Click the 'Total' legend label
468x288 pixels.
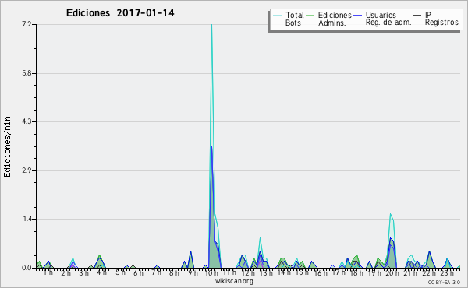tap(294, 15)
